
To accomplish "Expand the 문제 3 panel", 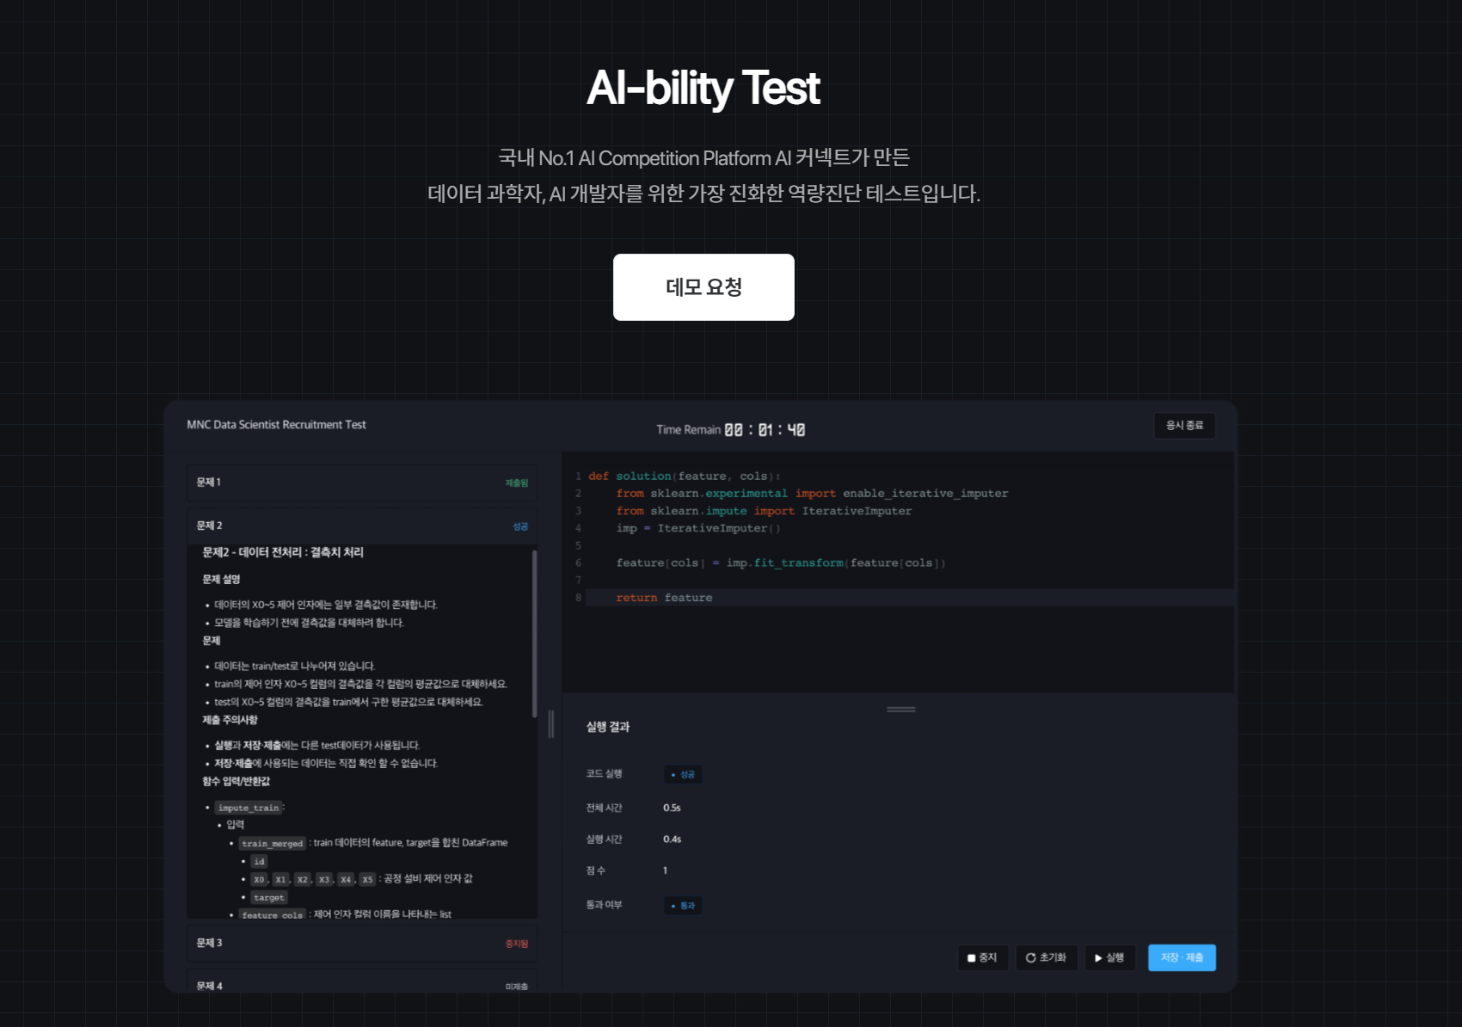I will [362, 944].
